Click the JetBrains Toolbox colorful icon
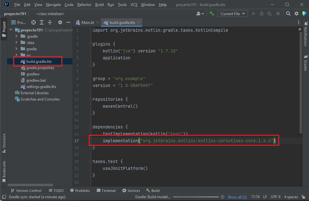Image resolution: width=309 pixels, height=201 pixels. pyautogui.click(x=305, y=14)
